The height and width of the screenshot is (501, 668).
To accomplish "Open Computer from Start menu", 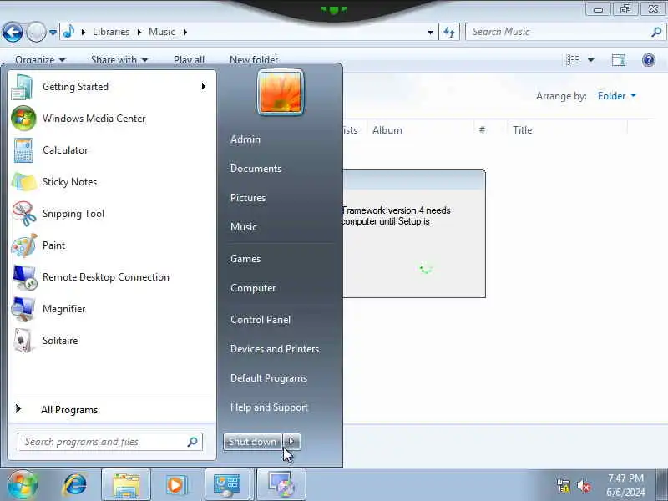I will tap(253, 288).
